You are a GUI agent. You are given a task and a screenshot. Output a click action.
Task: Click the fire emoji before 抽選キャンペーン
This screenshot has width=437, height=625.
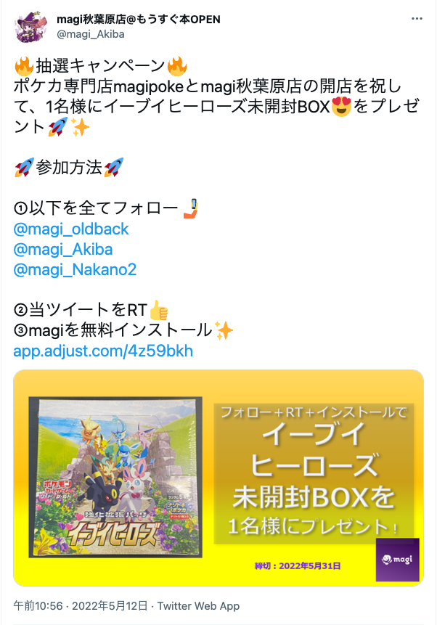(24, 66)
